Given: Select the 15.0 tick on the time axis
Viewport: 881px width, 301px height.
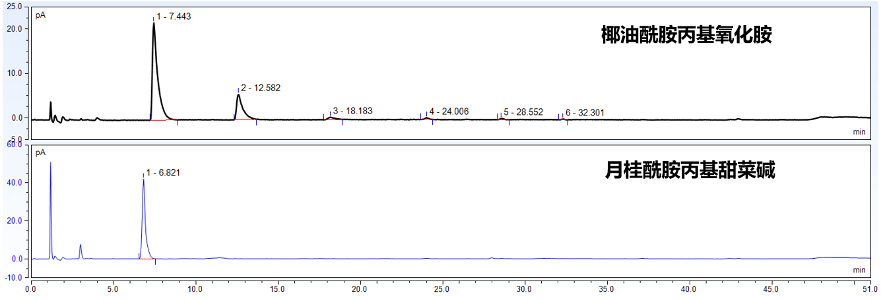Looking at the screenshot, I should tap(277, 289).
